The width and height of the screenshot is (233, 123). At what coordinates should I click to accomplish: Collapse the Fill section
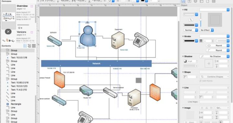(183, 10)
